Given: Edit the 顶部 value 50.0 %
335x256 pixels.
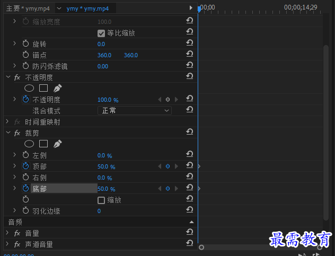Looking at the screenshot, I should [106, 166].
